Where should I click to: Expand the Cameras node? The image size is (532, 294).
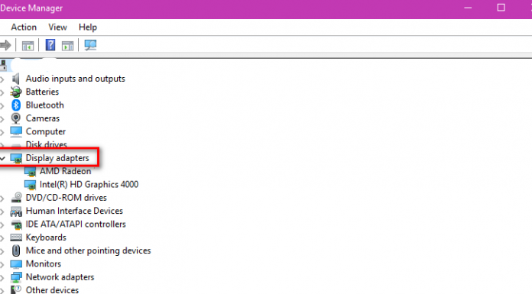[x=2, y=119]
